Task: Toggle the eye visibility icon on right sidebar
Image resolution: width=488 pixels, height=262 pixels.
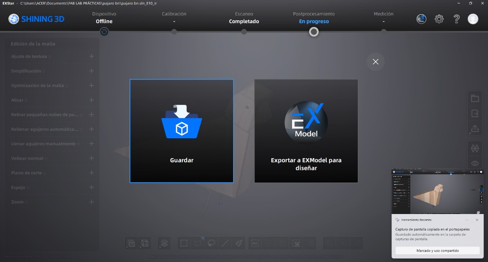Action: 475,163
